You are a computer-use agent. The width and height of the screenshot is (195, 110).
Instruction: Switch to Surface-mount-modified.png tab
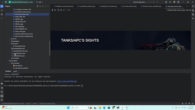(151, 6)
